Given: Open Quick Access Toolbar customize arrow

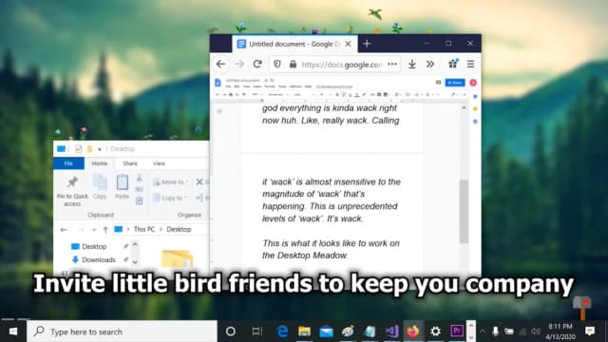Looking at the screenshot, I should pyautogui.click(x=100, y=149).
